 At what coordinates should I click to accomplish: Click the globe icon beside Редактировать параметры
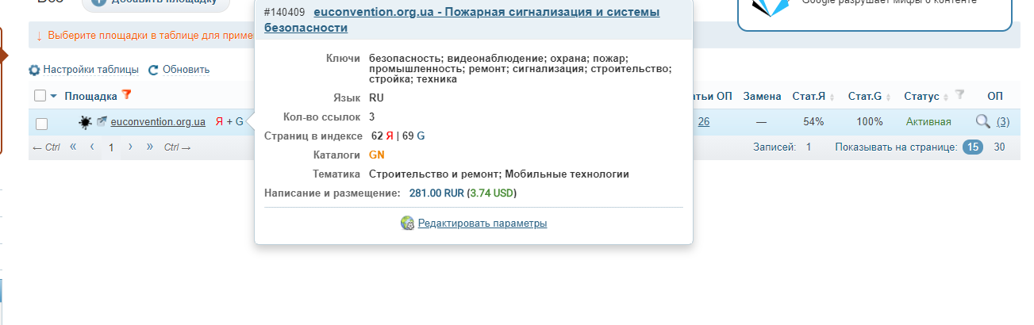[408, 224]
